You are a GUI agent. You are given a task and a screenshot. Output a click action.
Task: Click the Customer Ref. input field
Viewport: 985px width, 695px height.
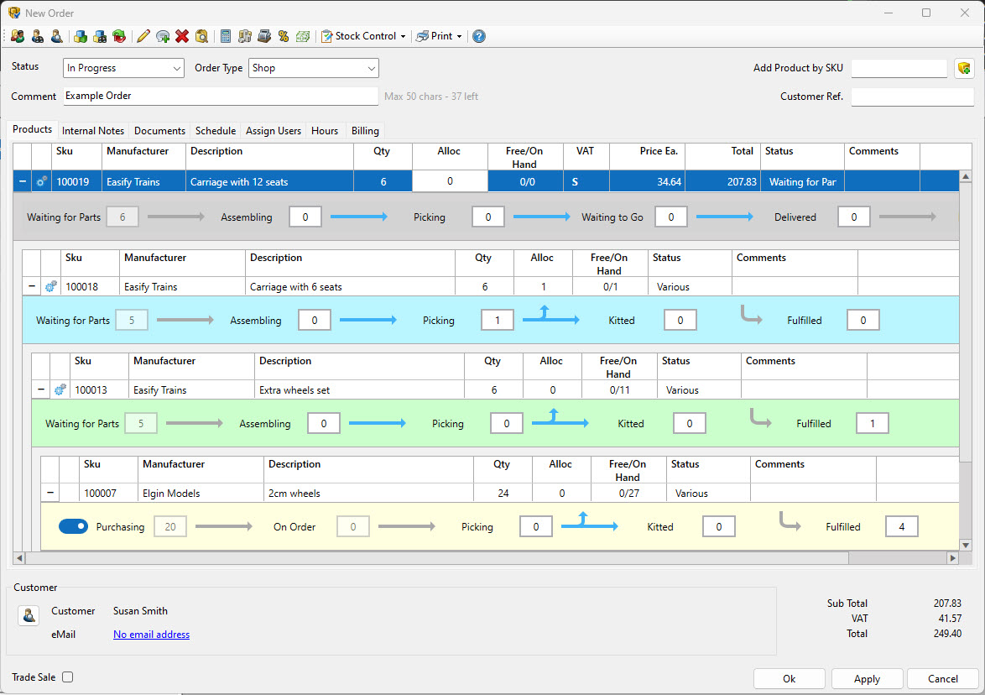tap(912, 97)
